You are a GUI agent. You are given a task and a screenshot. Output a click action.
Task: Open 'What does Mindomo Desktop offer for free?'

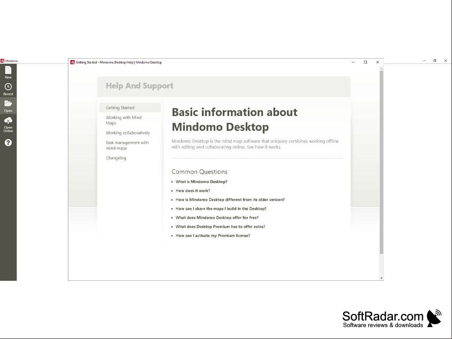[217, 218]
